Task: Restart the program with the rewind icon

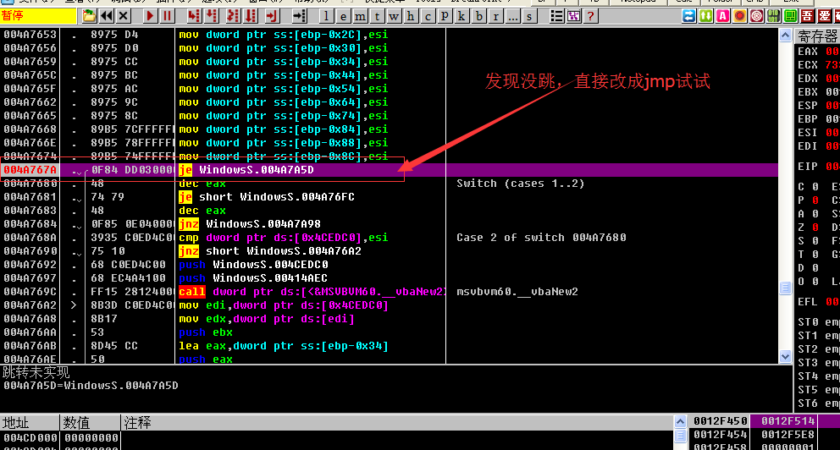Action: 107,16
